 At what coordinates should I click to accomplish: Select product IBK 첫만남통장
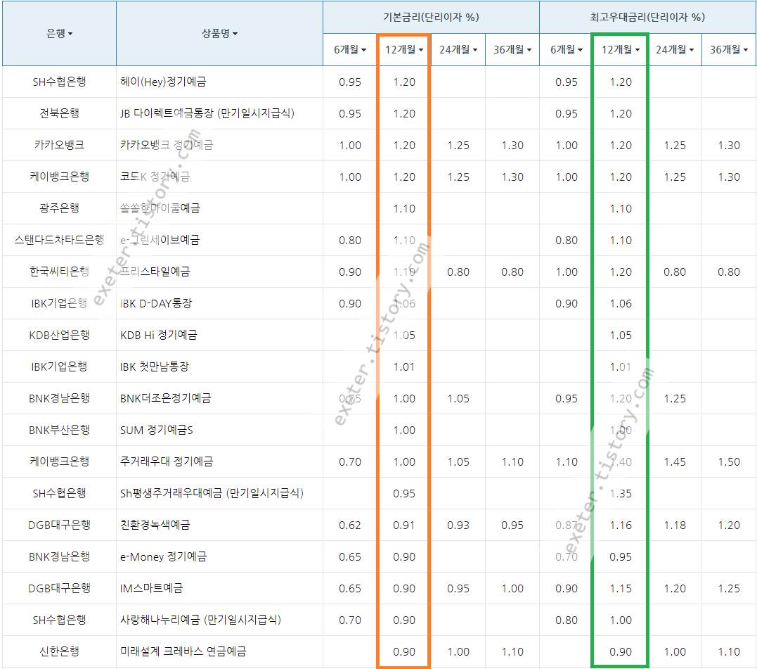(155, 367)
